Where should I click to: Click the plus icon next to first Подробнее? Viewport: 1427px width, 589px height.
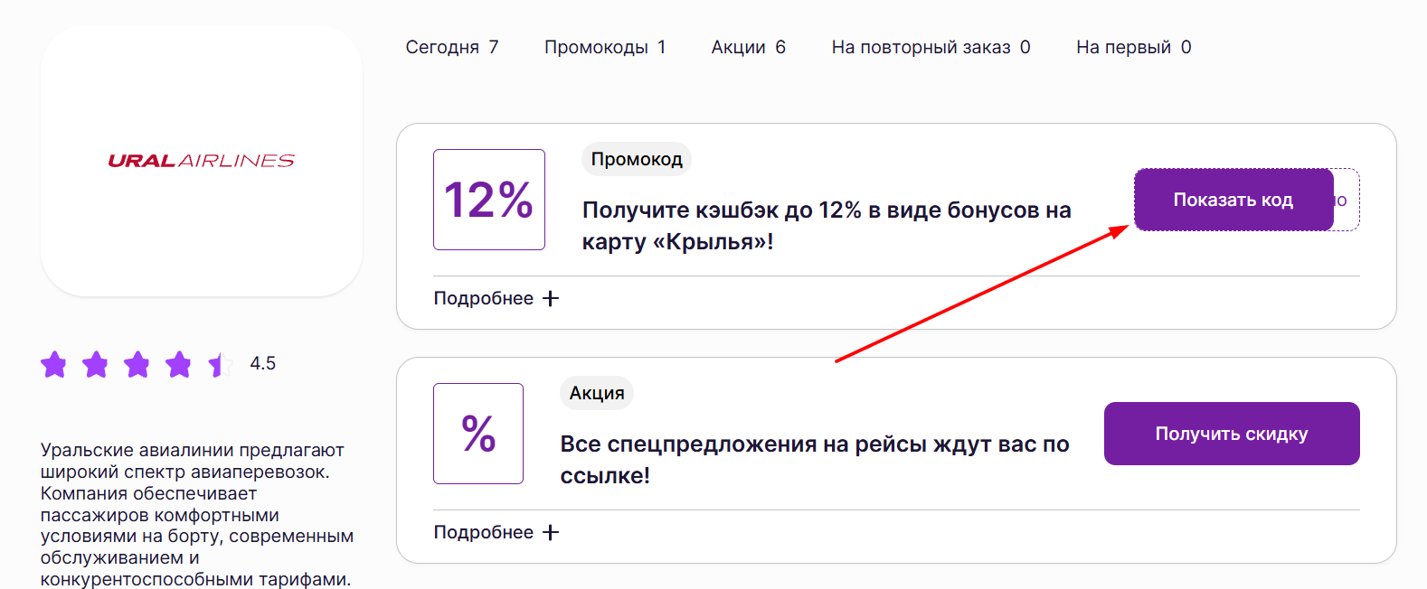click(x=551, y=297)
